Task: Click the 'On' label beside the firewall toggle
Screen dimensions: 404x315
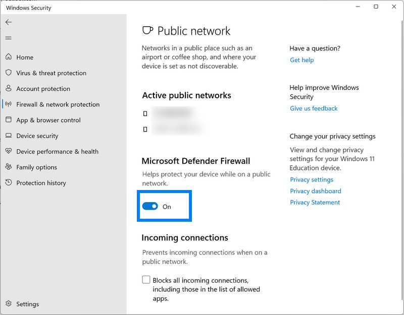Action: (x=167, y=207)
